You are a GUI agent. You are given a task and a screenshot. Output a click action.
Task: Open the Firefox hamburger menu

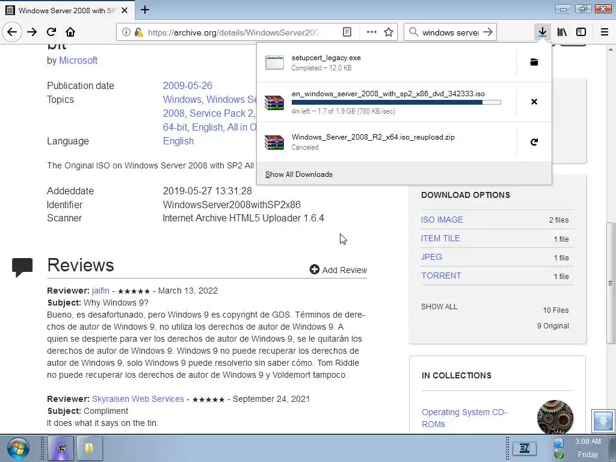pyautogui.click(x=605, y=32)
